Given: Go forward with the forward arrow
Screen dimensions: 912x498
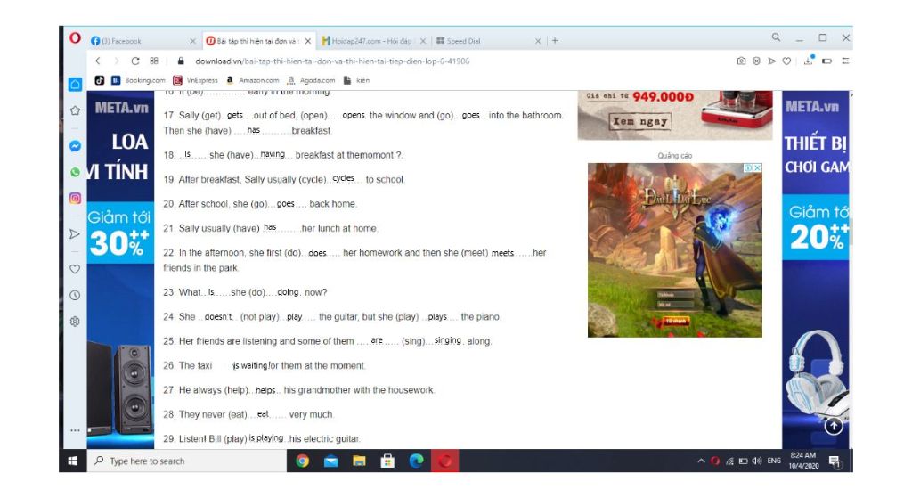Looking at the screenshot, I should coord(117,61).
